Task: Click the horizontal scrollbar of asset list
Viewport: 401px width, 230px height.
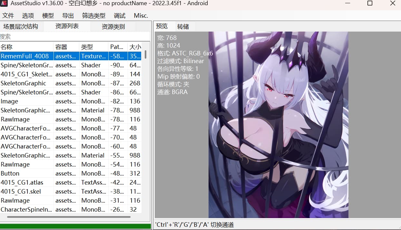Action: [x=69, y=217]
